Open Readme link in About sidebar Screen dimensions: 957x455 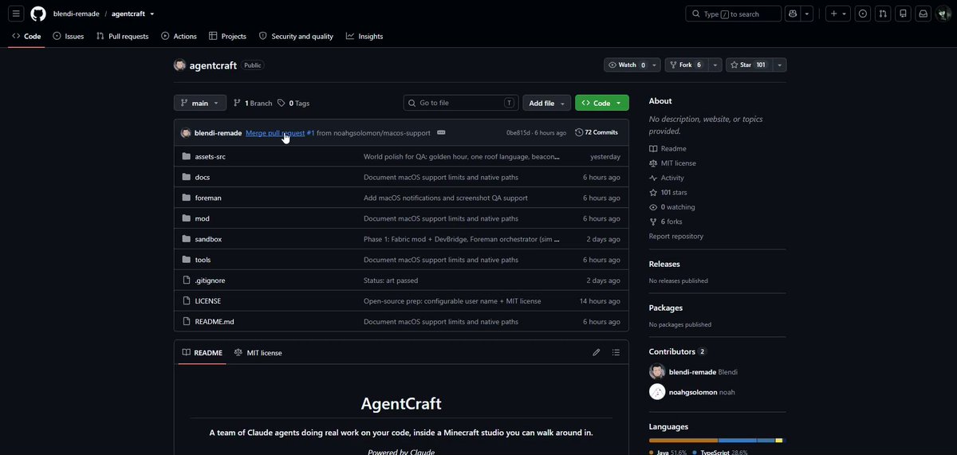[668, 148]
